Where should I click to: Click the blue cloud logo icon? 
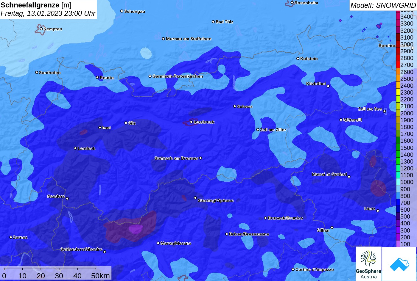[x=399, y=264]
